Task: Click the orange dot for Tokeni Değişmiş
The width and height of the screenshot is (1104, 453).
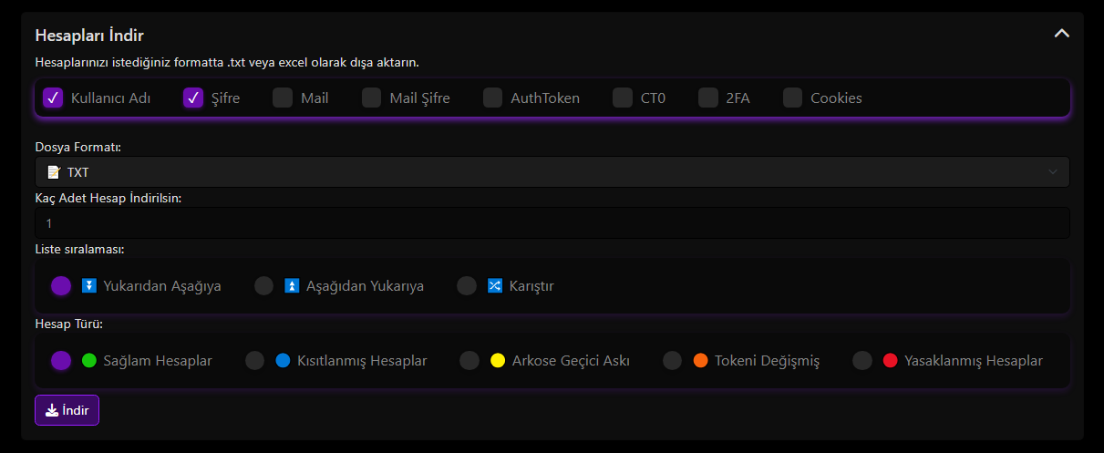Action: [700, 360]
